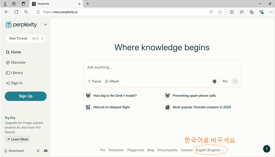This screenshot has width=275, height=157.
Task: Click the Ask anything input field
Action: pos(162,67)
